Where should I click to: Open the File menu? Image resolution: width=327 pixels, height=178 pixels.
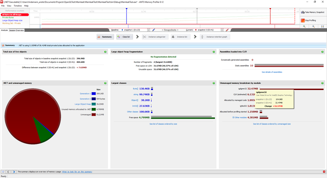(3, 6)
